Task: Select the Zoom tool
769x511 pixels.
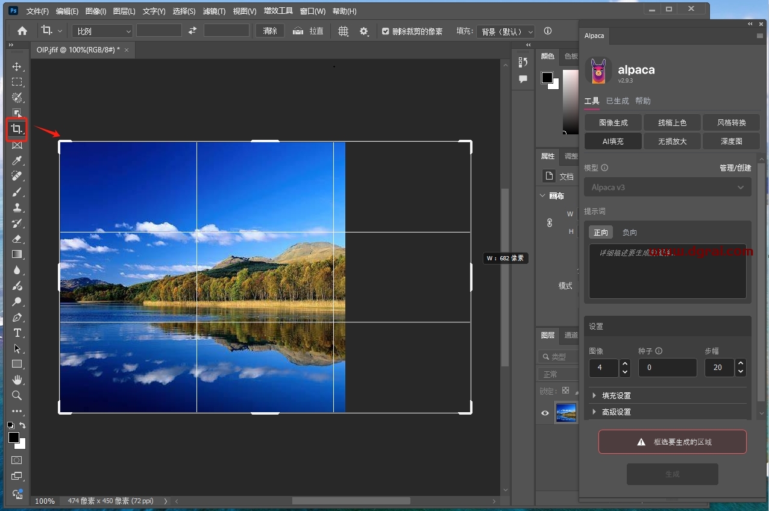Action: point(17,395)
